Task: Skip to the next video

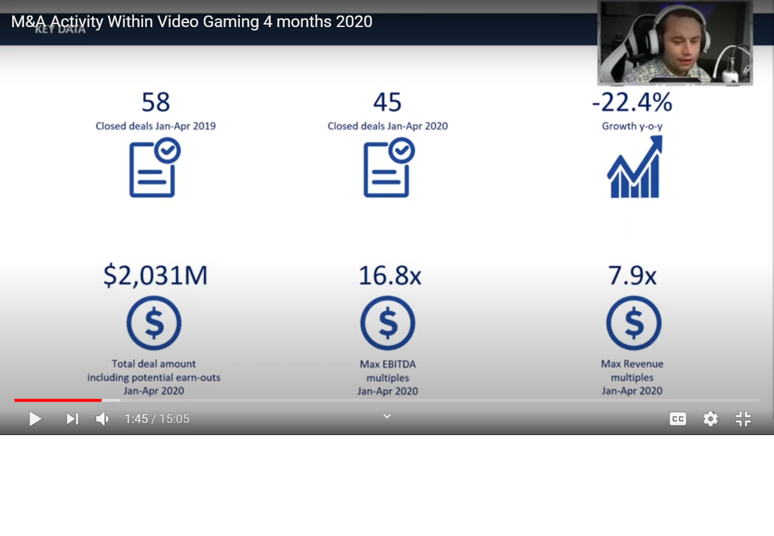Action: point(73,419)
